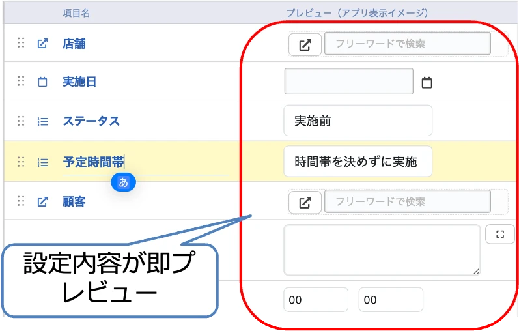Open the ステータス dropdown showing 実施前
Image resolution: width=519 pixels, height=331 pixels.
click(358, 121)
